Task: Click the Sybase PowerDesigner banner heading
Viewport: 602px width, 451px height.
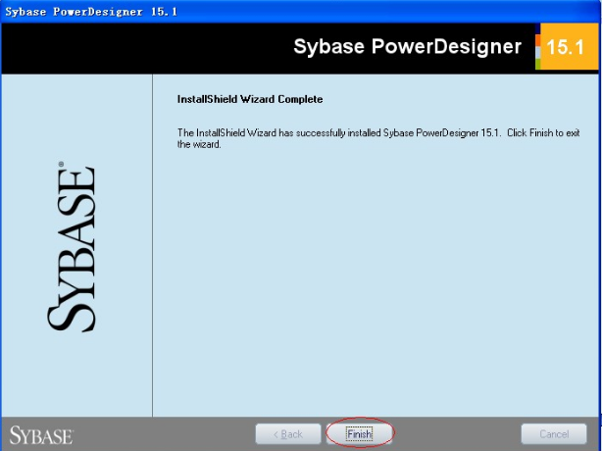Action: click(407, 46)
